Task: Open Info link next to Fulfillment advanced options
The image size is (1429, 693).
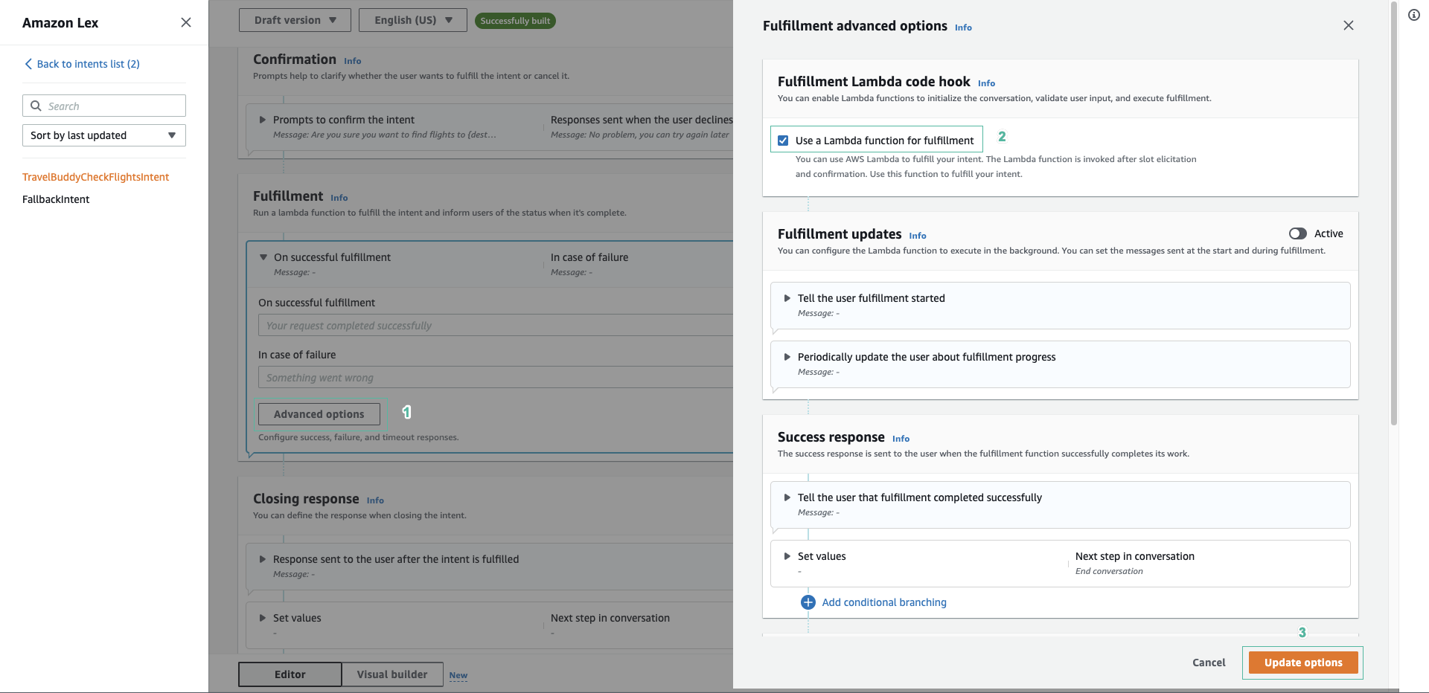Action: [x=963, y=28]
